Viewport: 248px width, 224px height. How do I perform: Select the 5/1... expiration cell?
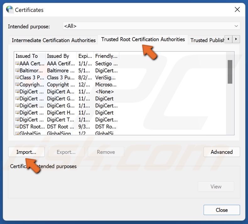84,70
